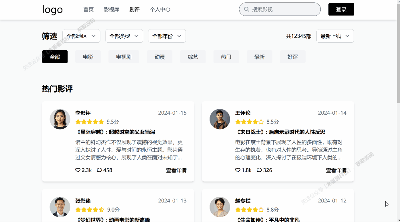Select the 电影 category tab

coord(88,57)
